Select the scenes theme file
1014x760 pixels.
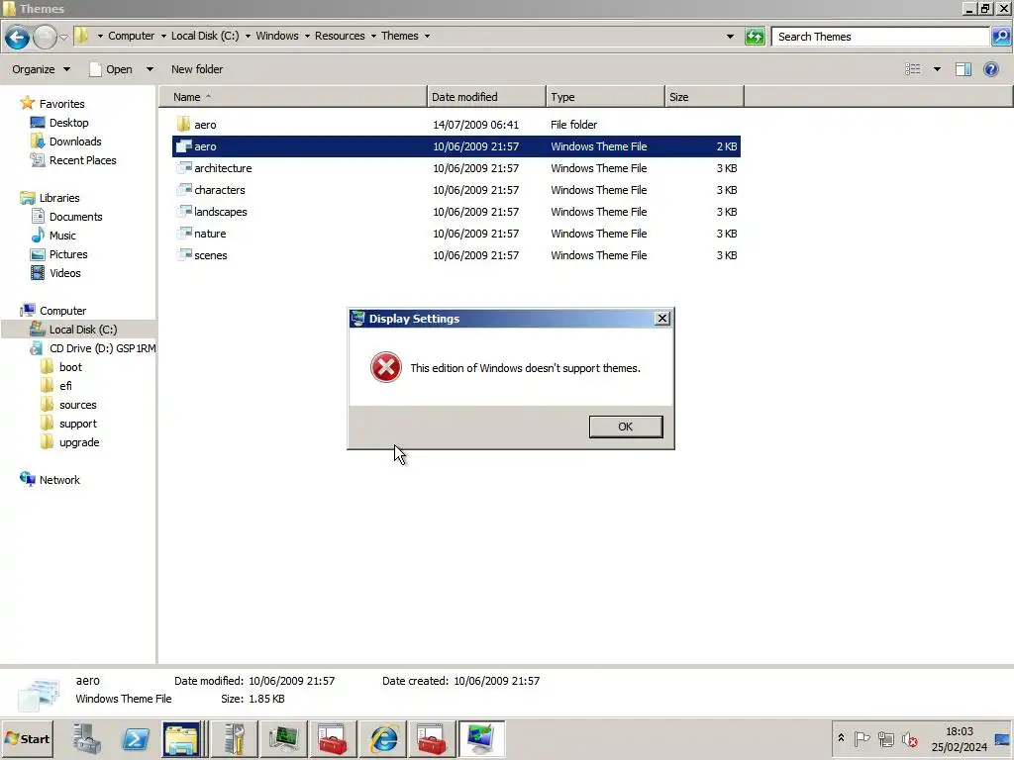point(456,255)
